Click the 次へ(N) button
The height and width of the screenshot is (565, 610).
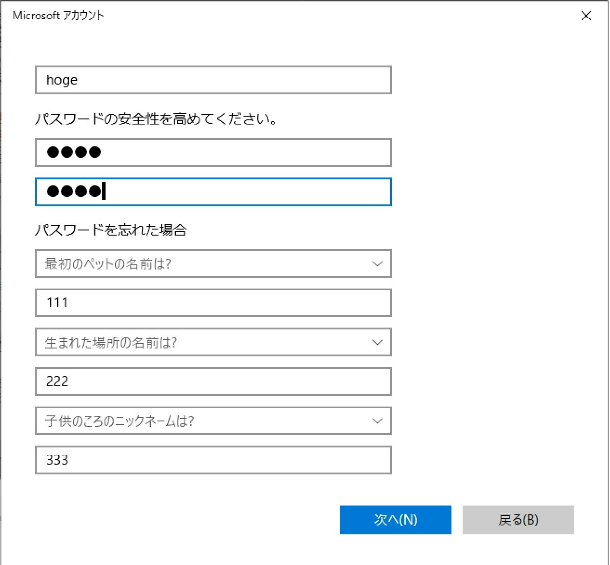[x=396, y=520]
